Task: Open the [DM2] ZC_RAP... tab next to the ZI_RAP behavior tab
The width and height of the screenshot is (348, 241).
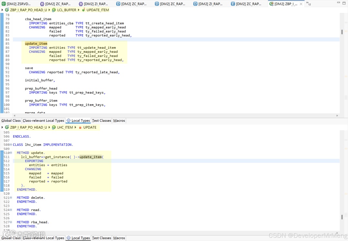Action: pos(131,4)
